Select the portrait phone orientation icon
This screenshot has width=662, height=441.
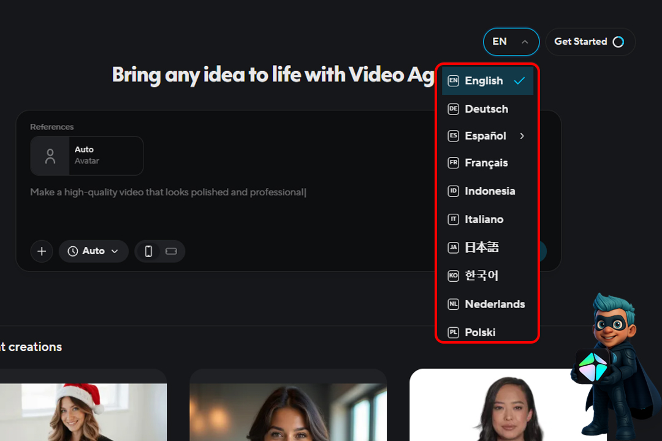pyautogui.click(x=148, y=251)
